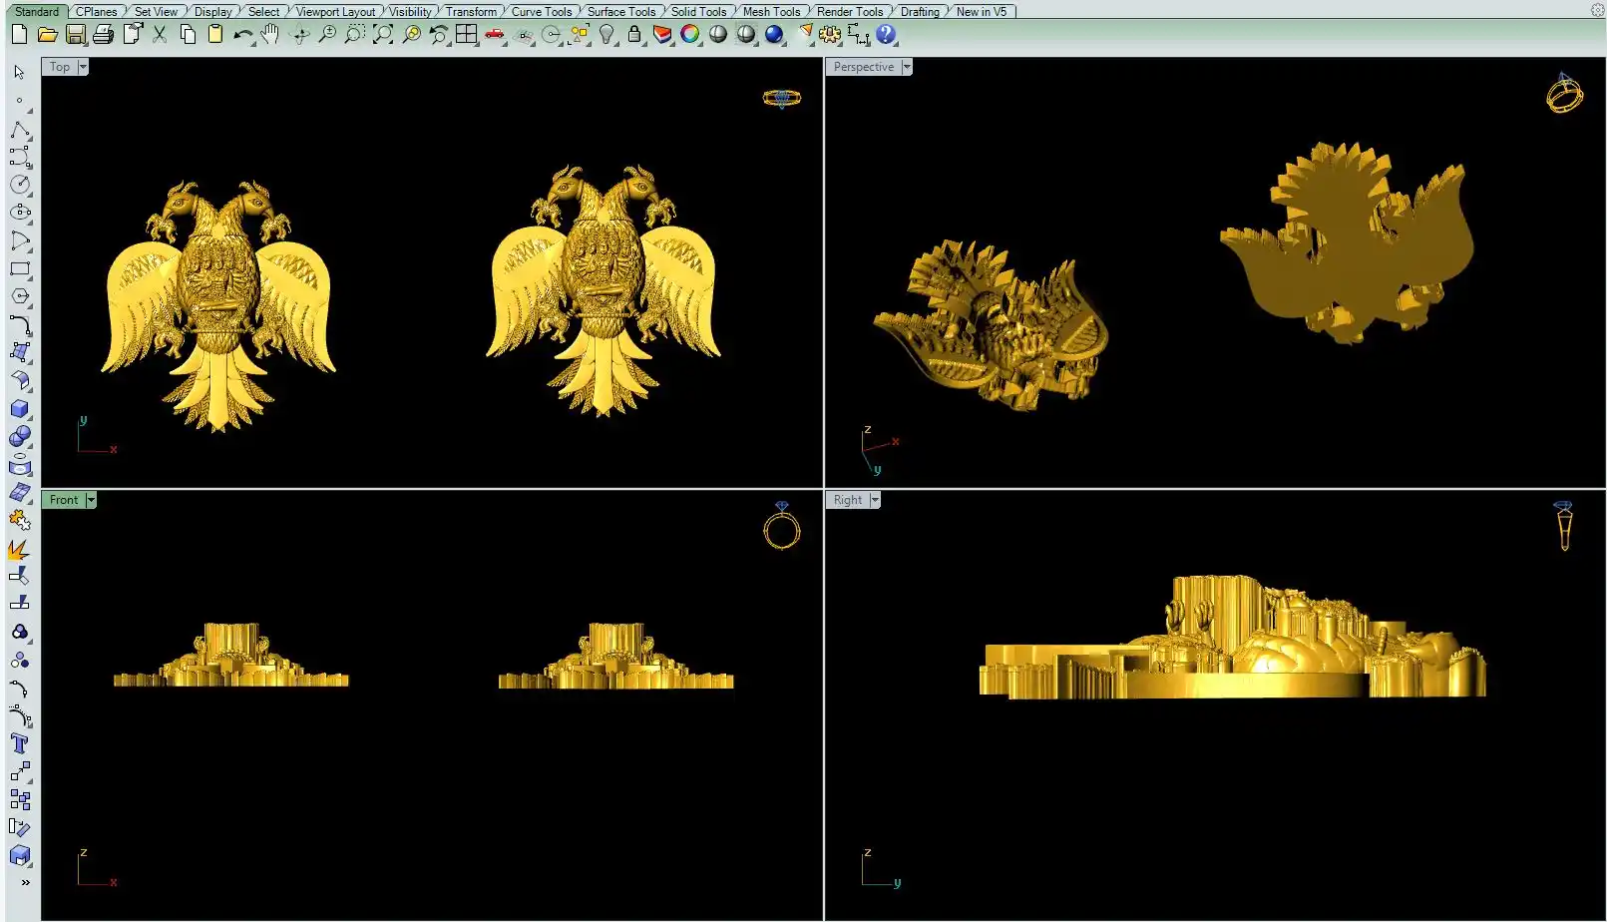Toggle the light bulb hide/show icon
This screenshot has height=922, width=1607.
[x=606, y=35]
